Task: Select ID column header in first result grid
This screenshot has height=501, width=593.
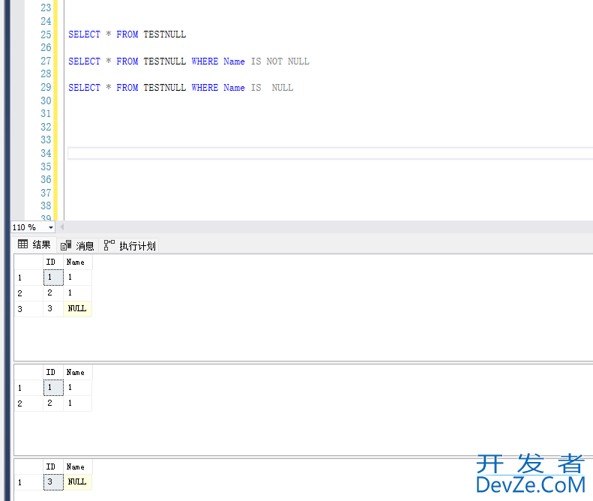Action: [53, 262]
